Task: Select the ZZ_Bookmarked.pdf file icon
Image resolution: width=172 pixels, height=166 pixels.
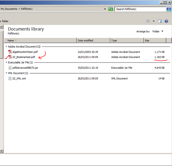Action: point(10,57)
